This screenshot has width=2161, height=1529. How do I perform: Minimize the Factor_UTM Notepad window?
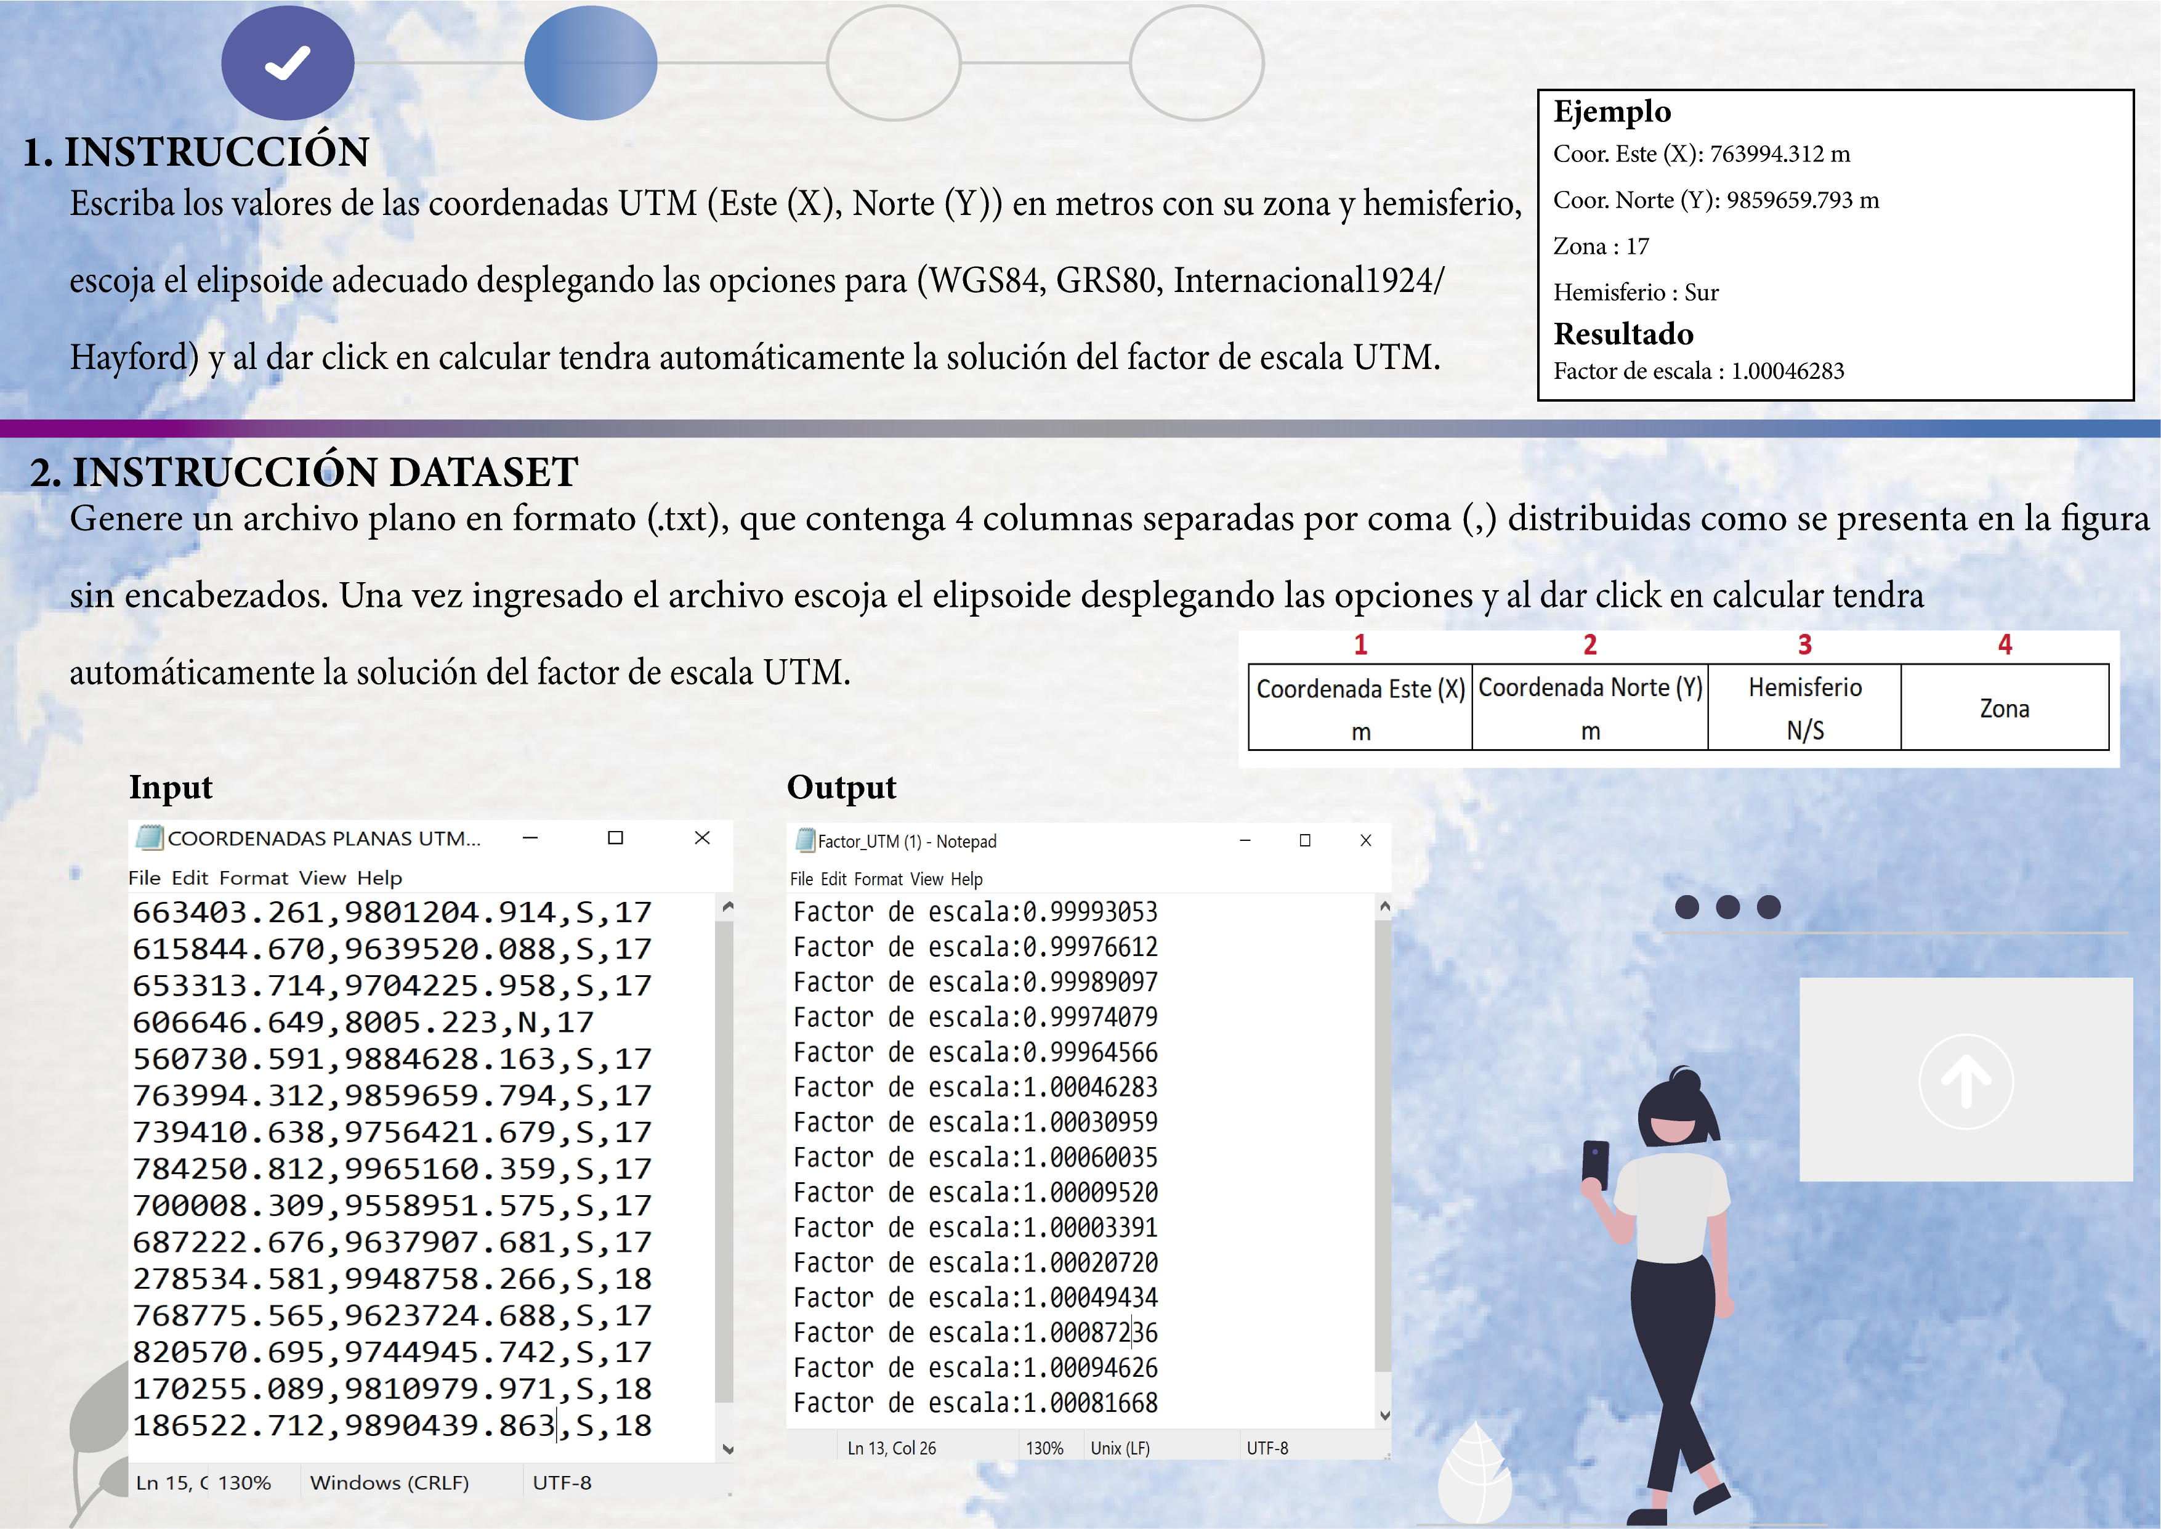1244,840
